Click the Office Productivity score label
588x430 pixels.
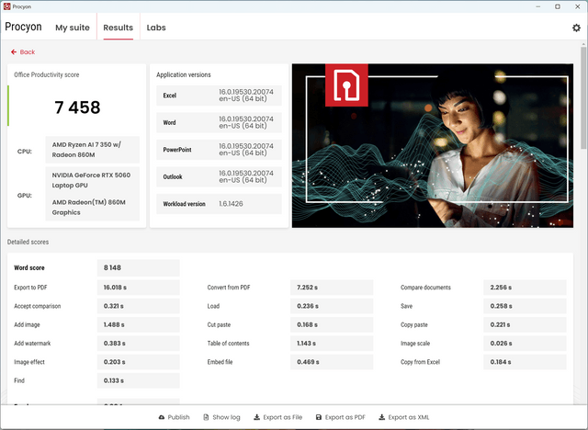(x=47, y=74)
